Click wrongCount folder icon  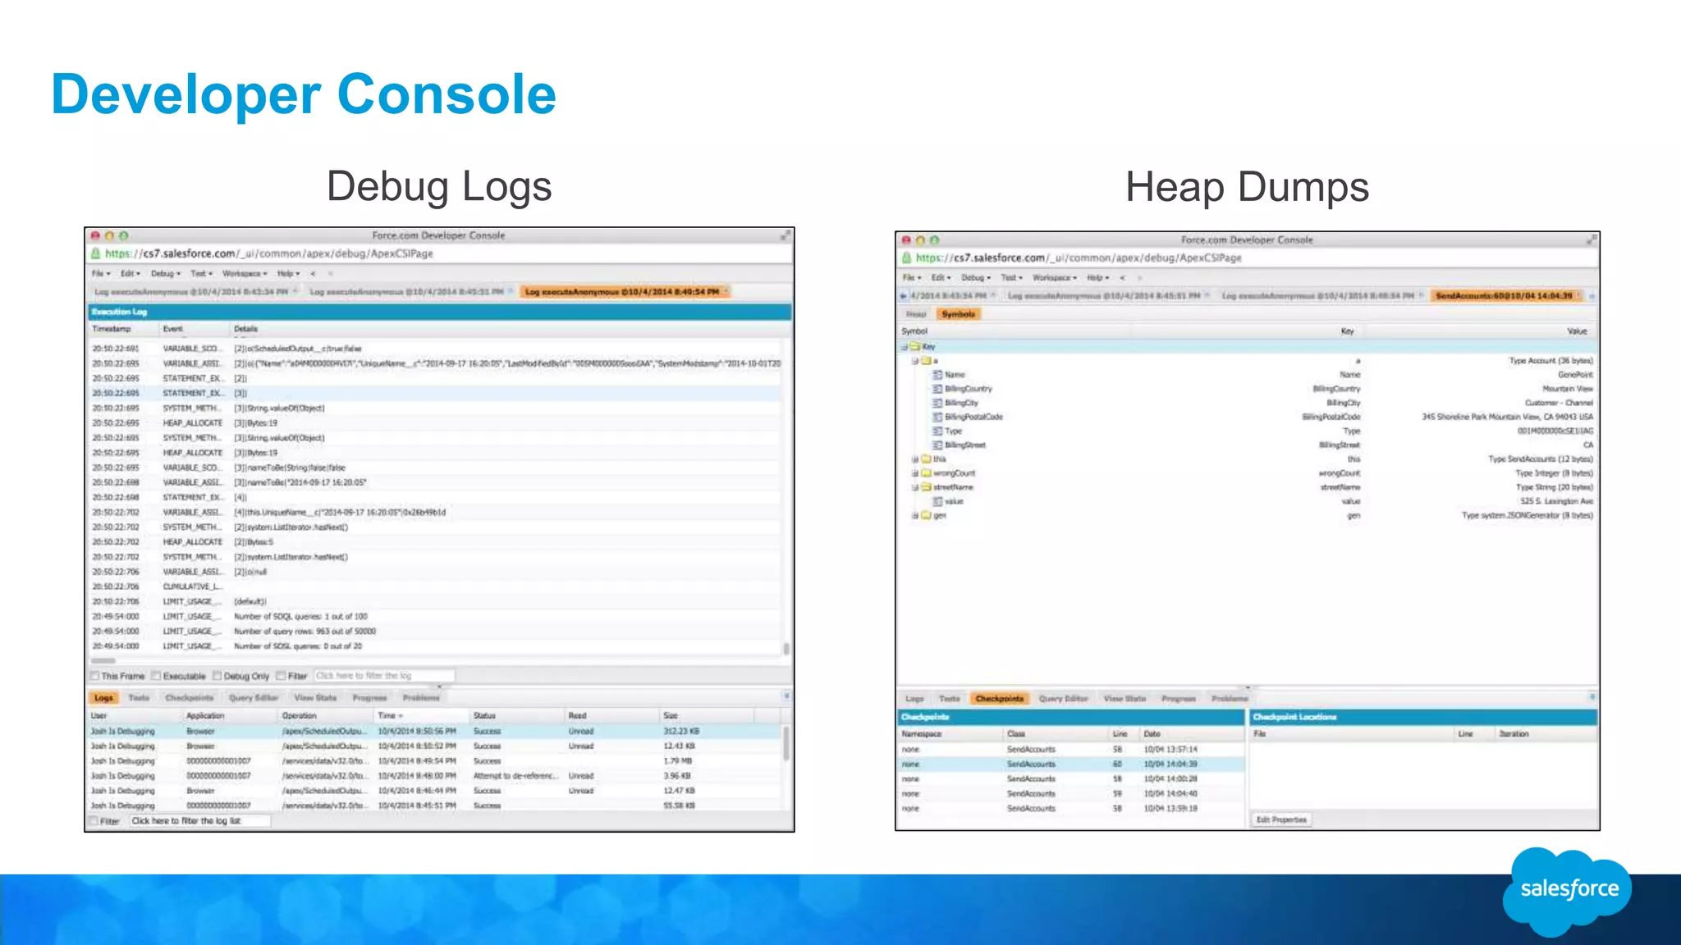[x=926, y=473]
